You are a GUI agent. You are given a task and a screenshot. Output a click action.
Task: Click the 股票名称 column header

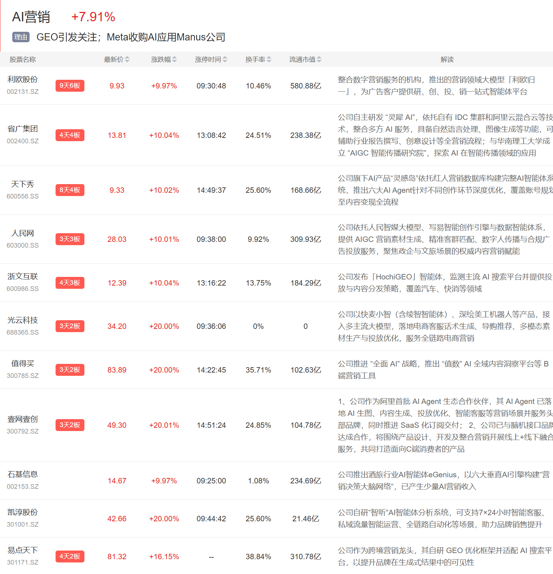(23, 60)
